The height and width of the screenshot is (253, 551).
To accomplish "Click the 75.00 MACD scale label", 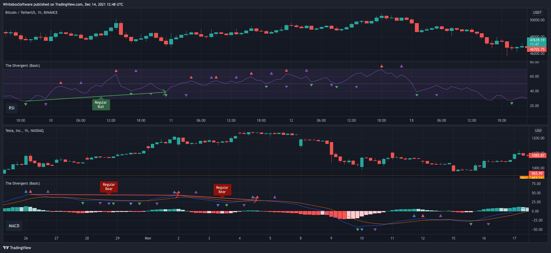I will click(536, 184).
